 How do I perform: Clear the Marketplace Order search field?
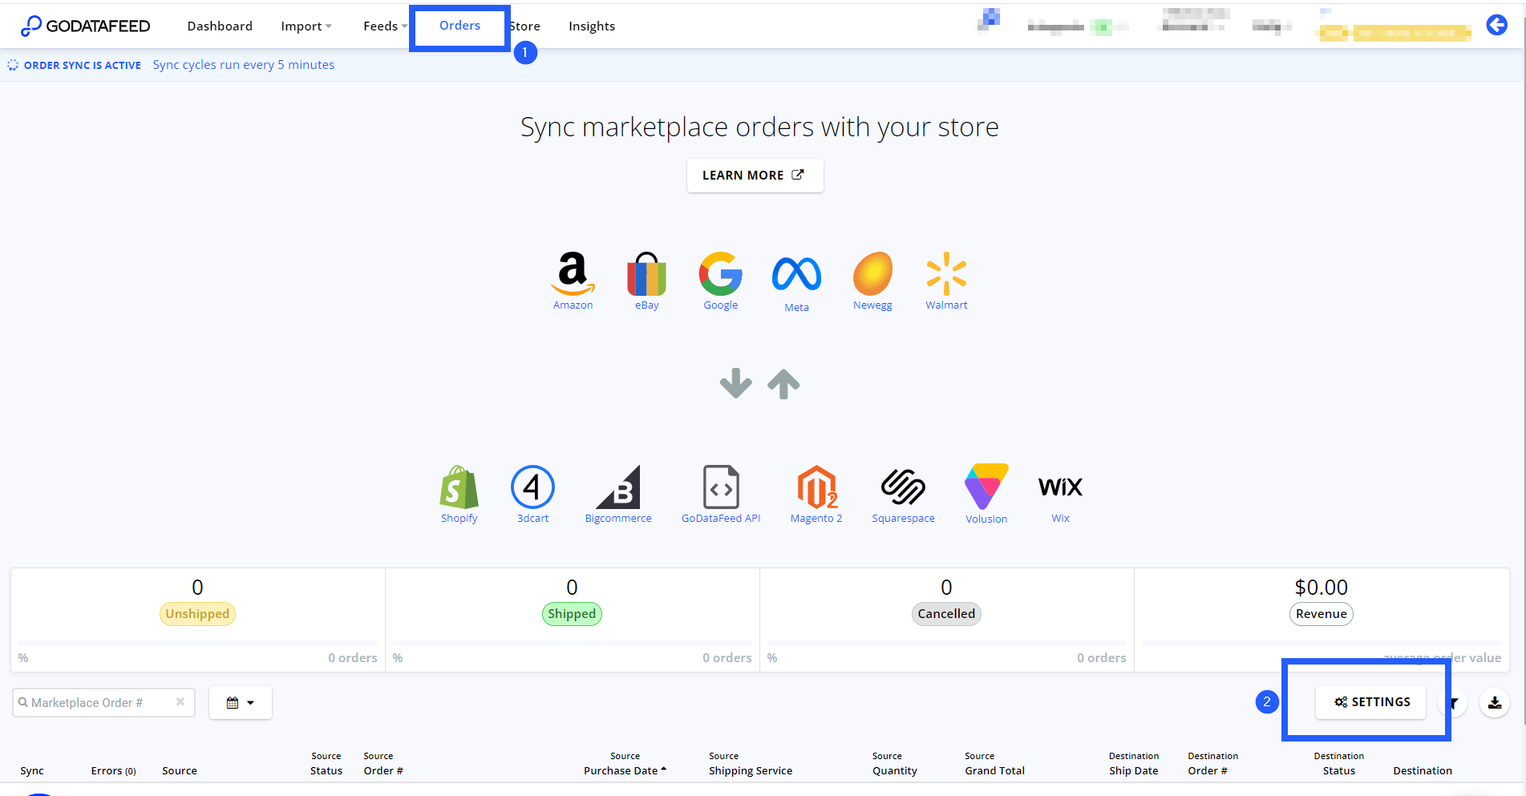tap(180, 701)
